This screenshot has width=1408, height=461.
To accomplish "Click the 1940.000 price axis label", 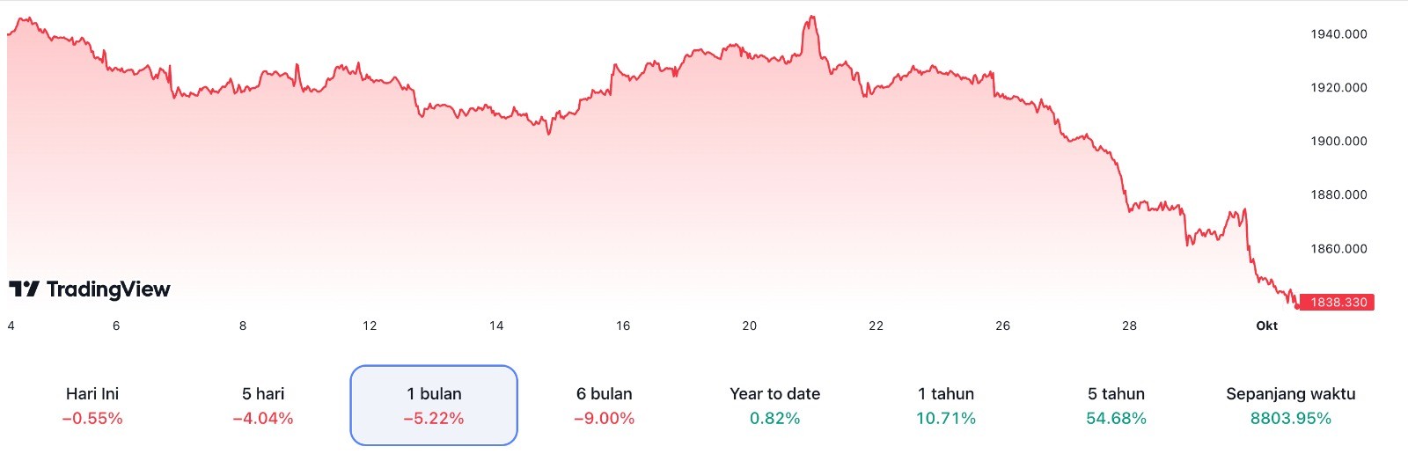I will pyautogui.click(x=1338, y=34).
